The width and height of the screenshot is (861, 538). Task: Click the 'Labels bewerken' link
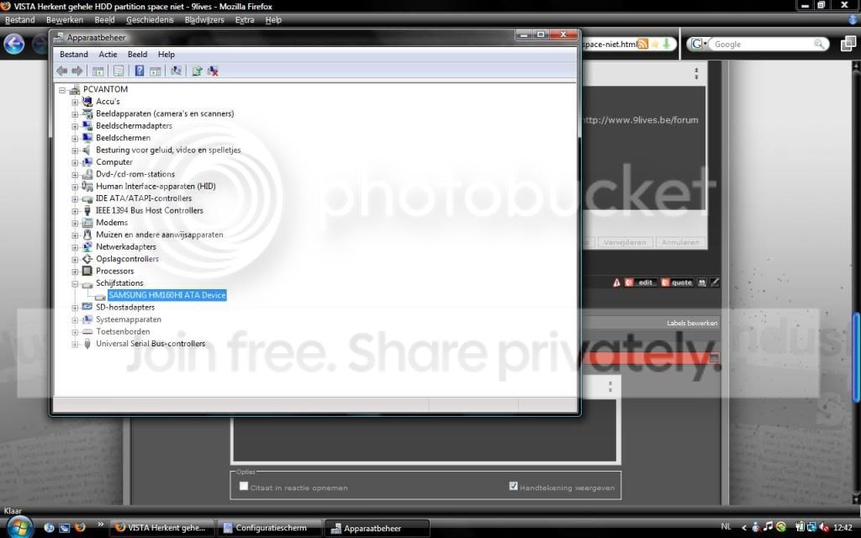pos(692,323)
